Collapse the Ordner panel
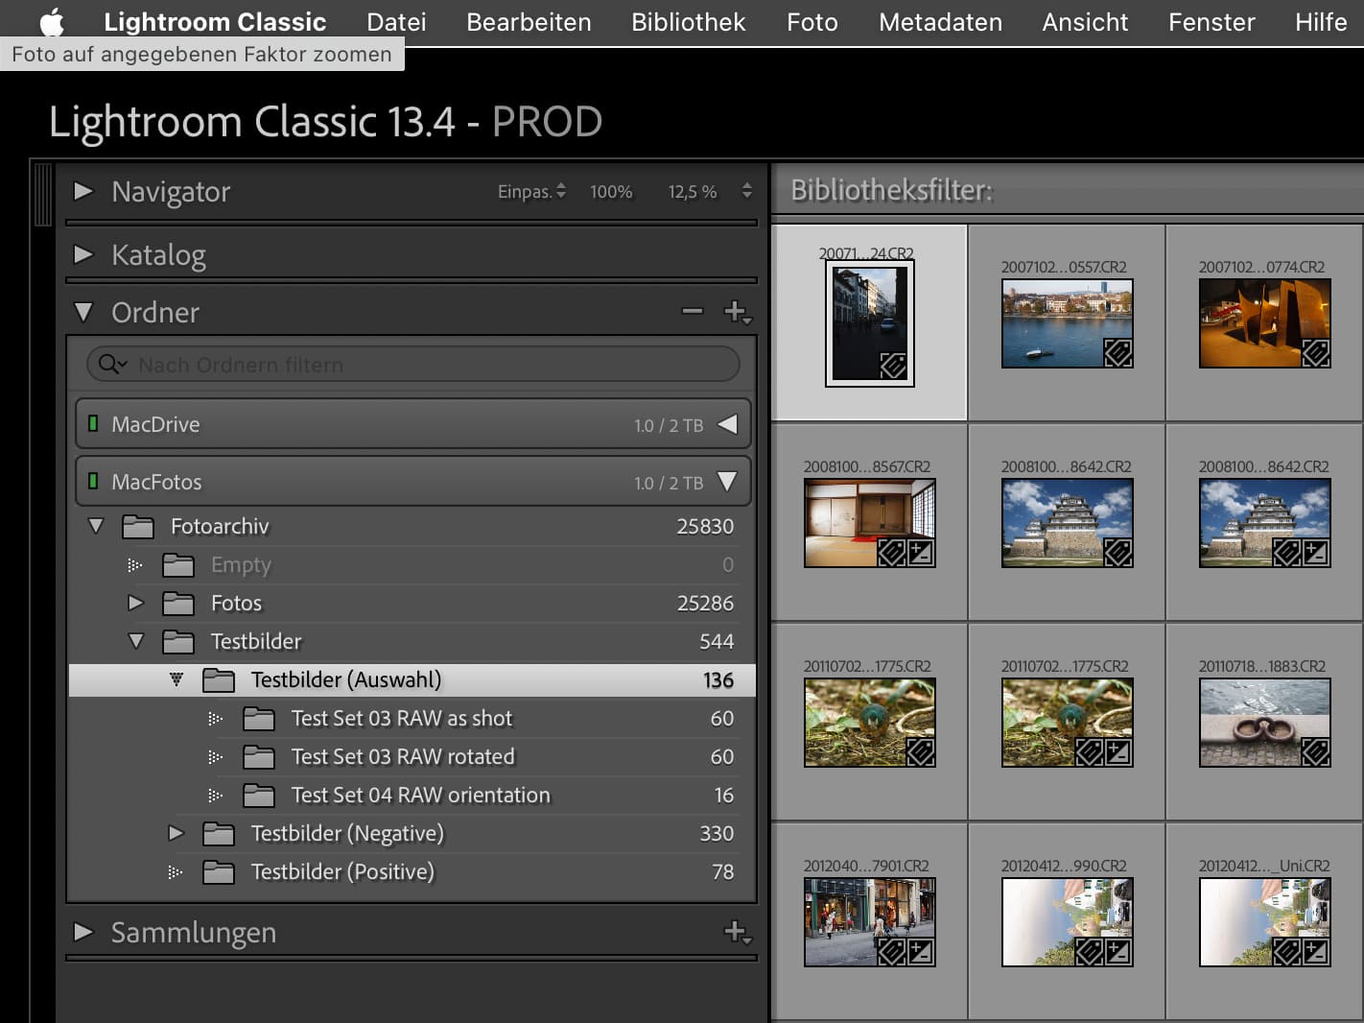Image resolution: width=1364 pixels, height=1023 pixels. tap(84, 313)
